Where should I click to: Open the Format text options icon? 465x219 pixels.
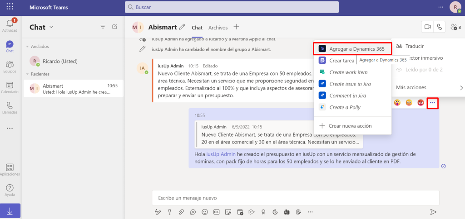point(158,212)
